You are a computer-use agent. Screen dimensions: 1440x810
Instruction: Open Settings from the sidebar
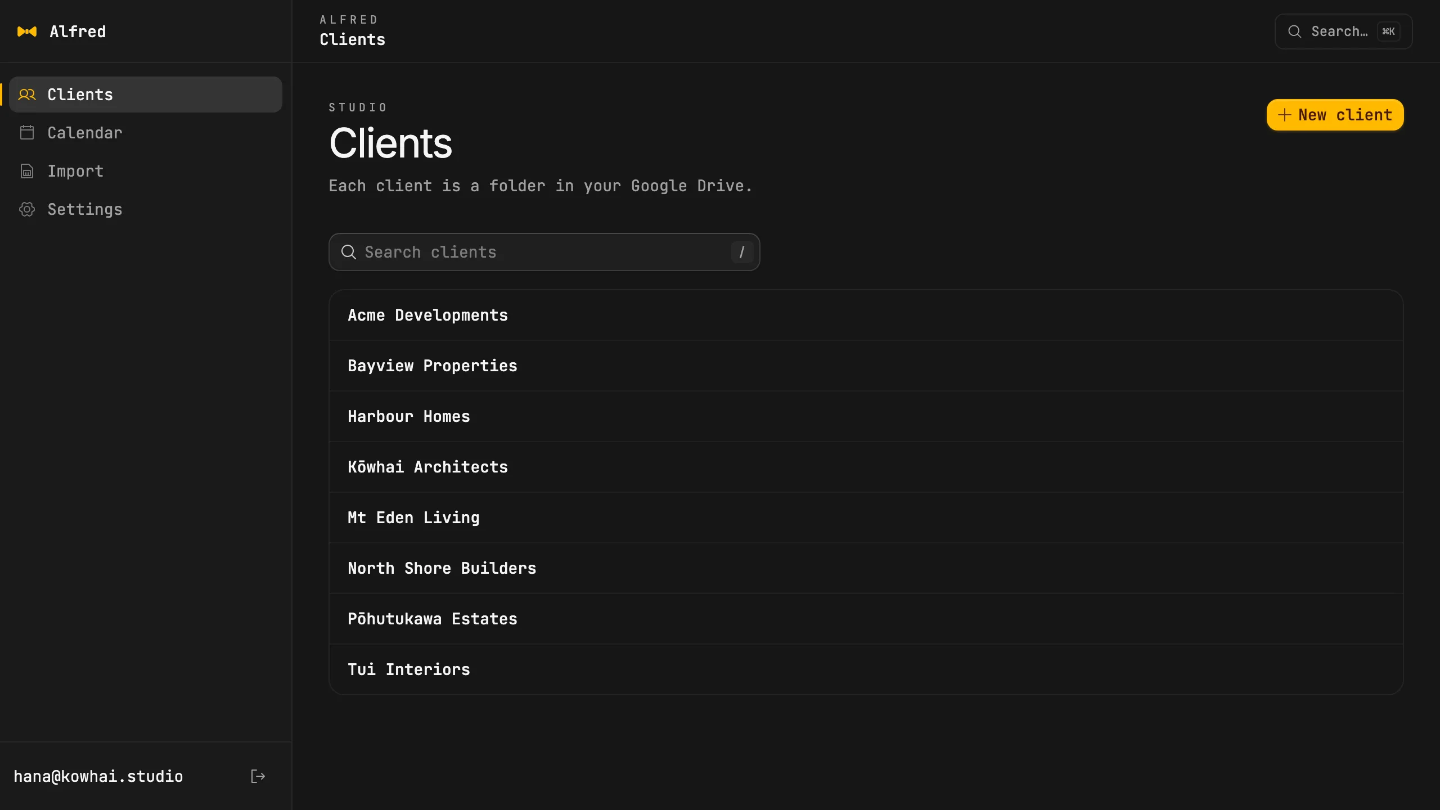point(146,209)
